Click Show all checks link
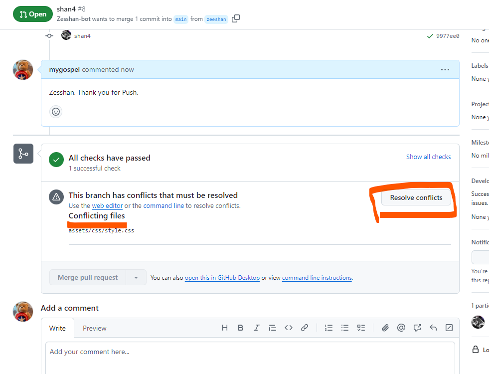This screenshot has height=374, width=489. 429,157
